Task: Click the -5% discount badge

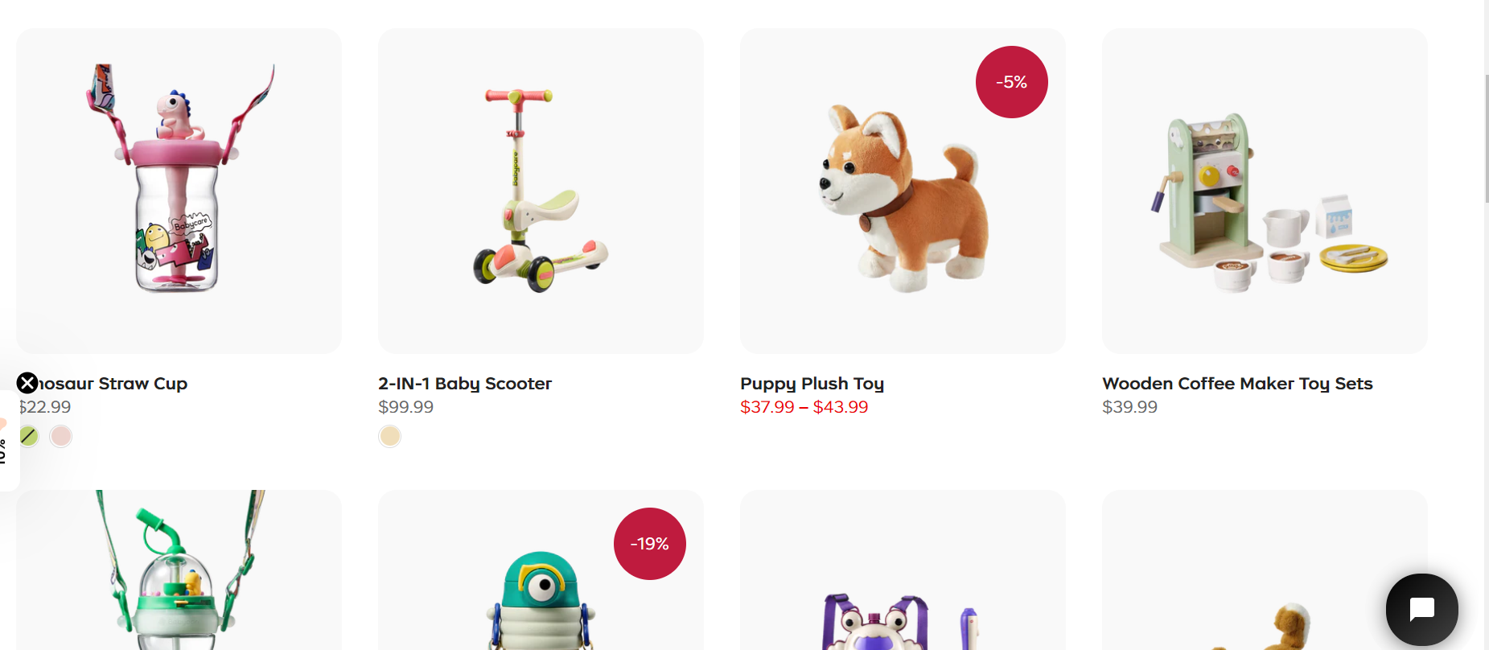Action: pos(1011,82)
